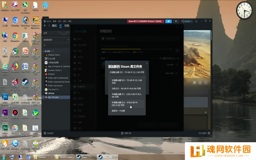This screenshot has width=256, height=160.
Task: Select War Thunder in library list
Action: pos(56,97)
